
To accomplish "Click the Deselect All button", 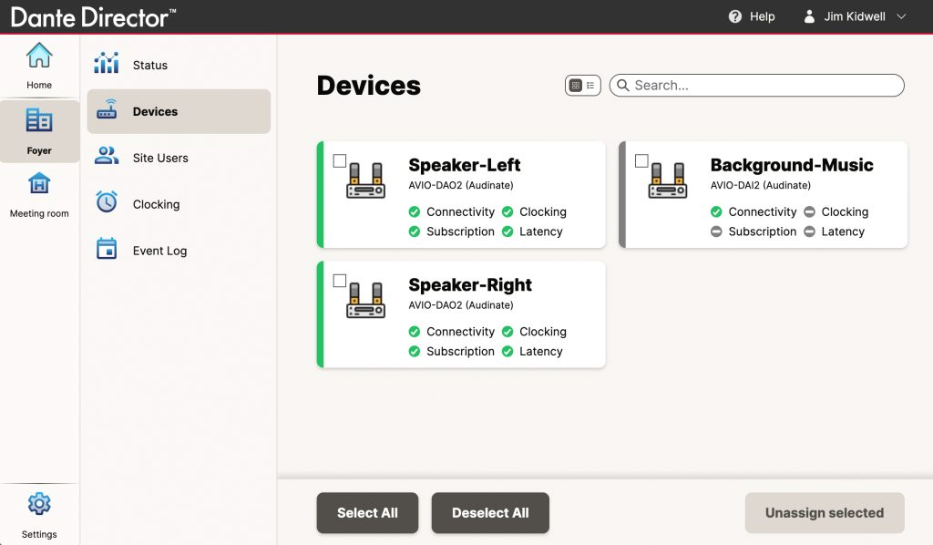I will [x=490, y=512].
